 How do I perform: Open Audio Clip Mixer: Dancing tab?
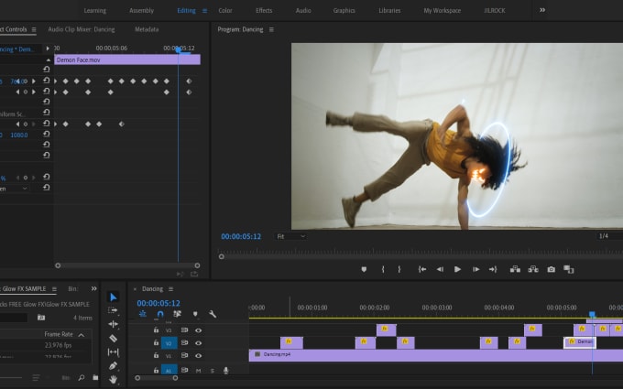(x=82, y=29)
